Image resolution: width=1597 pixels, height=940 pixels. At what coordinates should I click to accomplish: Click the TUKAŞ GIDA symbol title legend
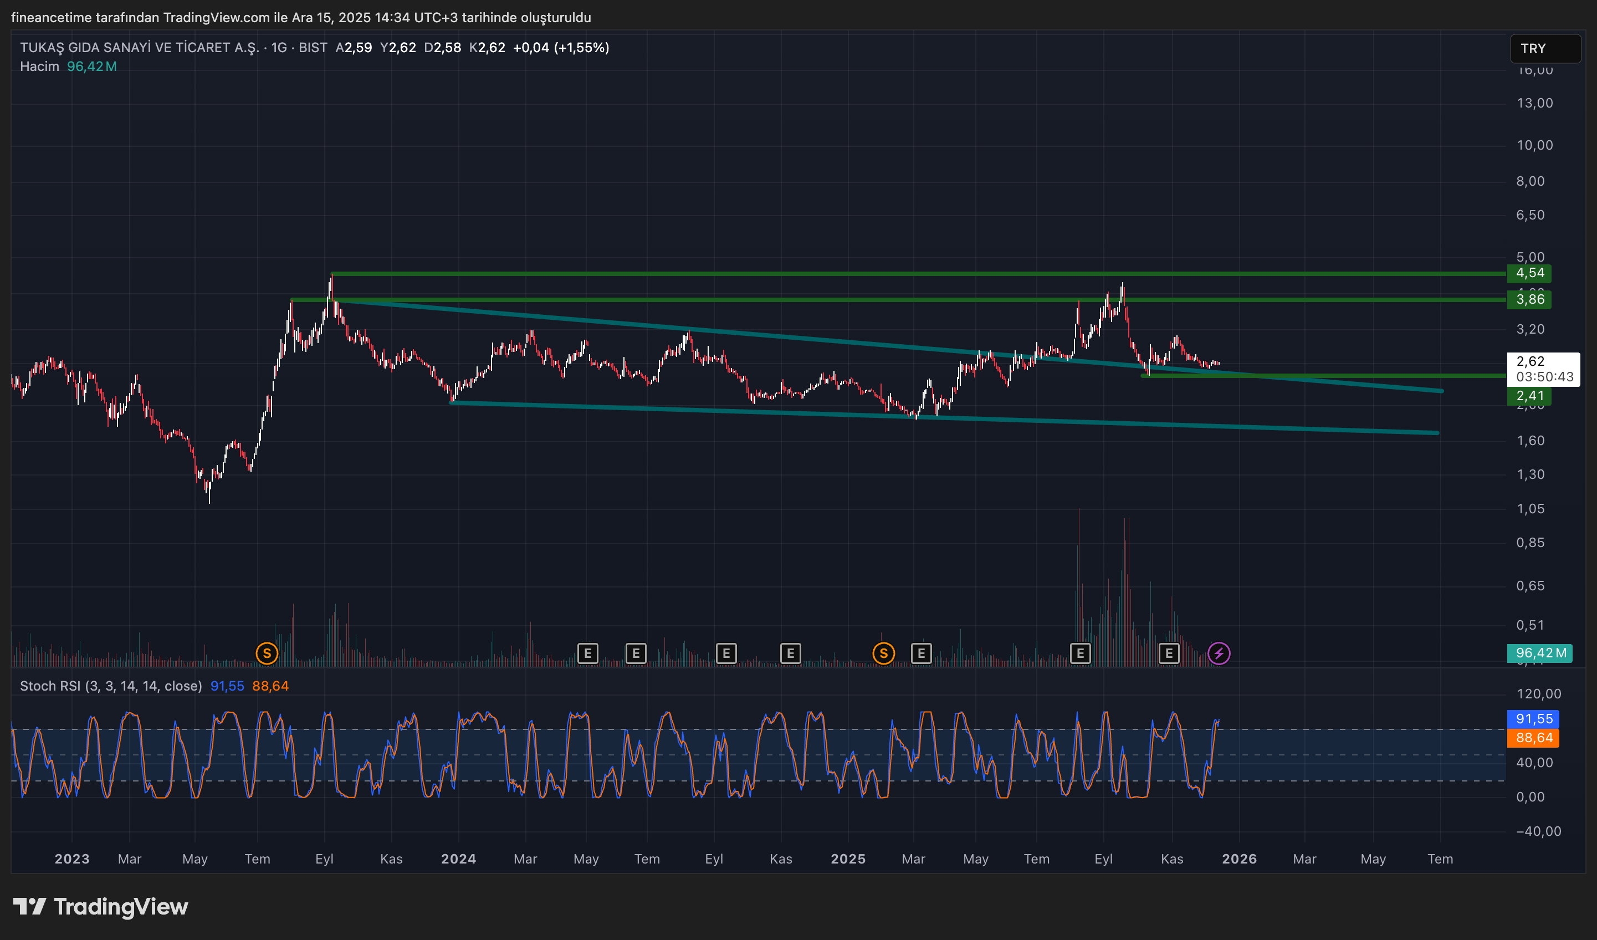(140, 48)
